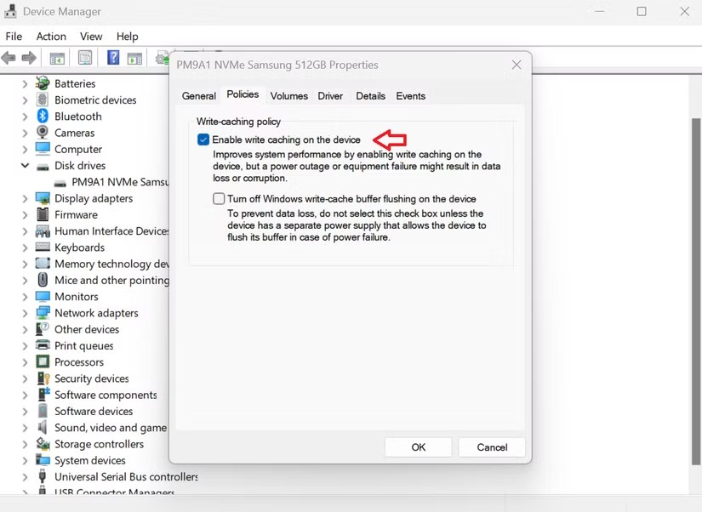Click the Cameras webcam icon
702x512 pixels.
tap(43, 133)
